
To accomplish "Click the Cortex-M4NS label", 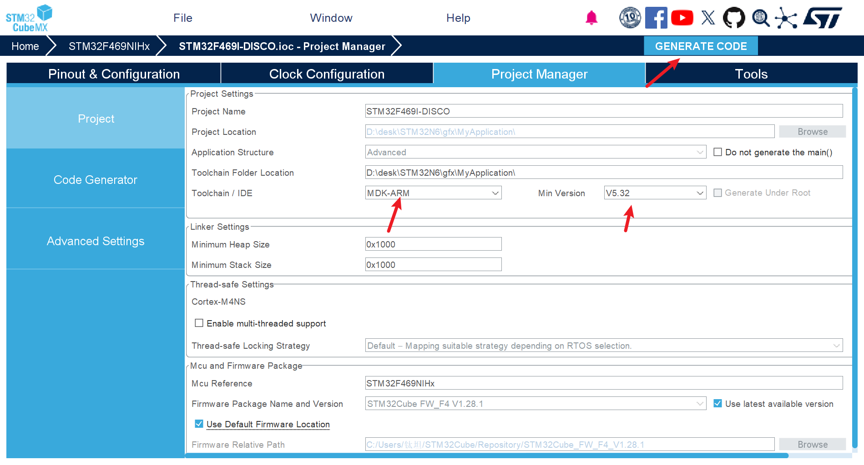I will point(218,302).
